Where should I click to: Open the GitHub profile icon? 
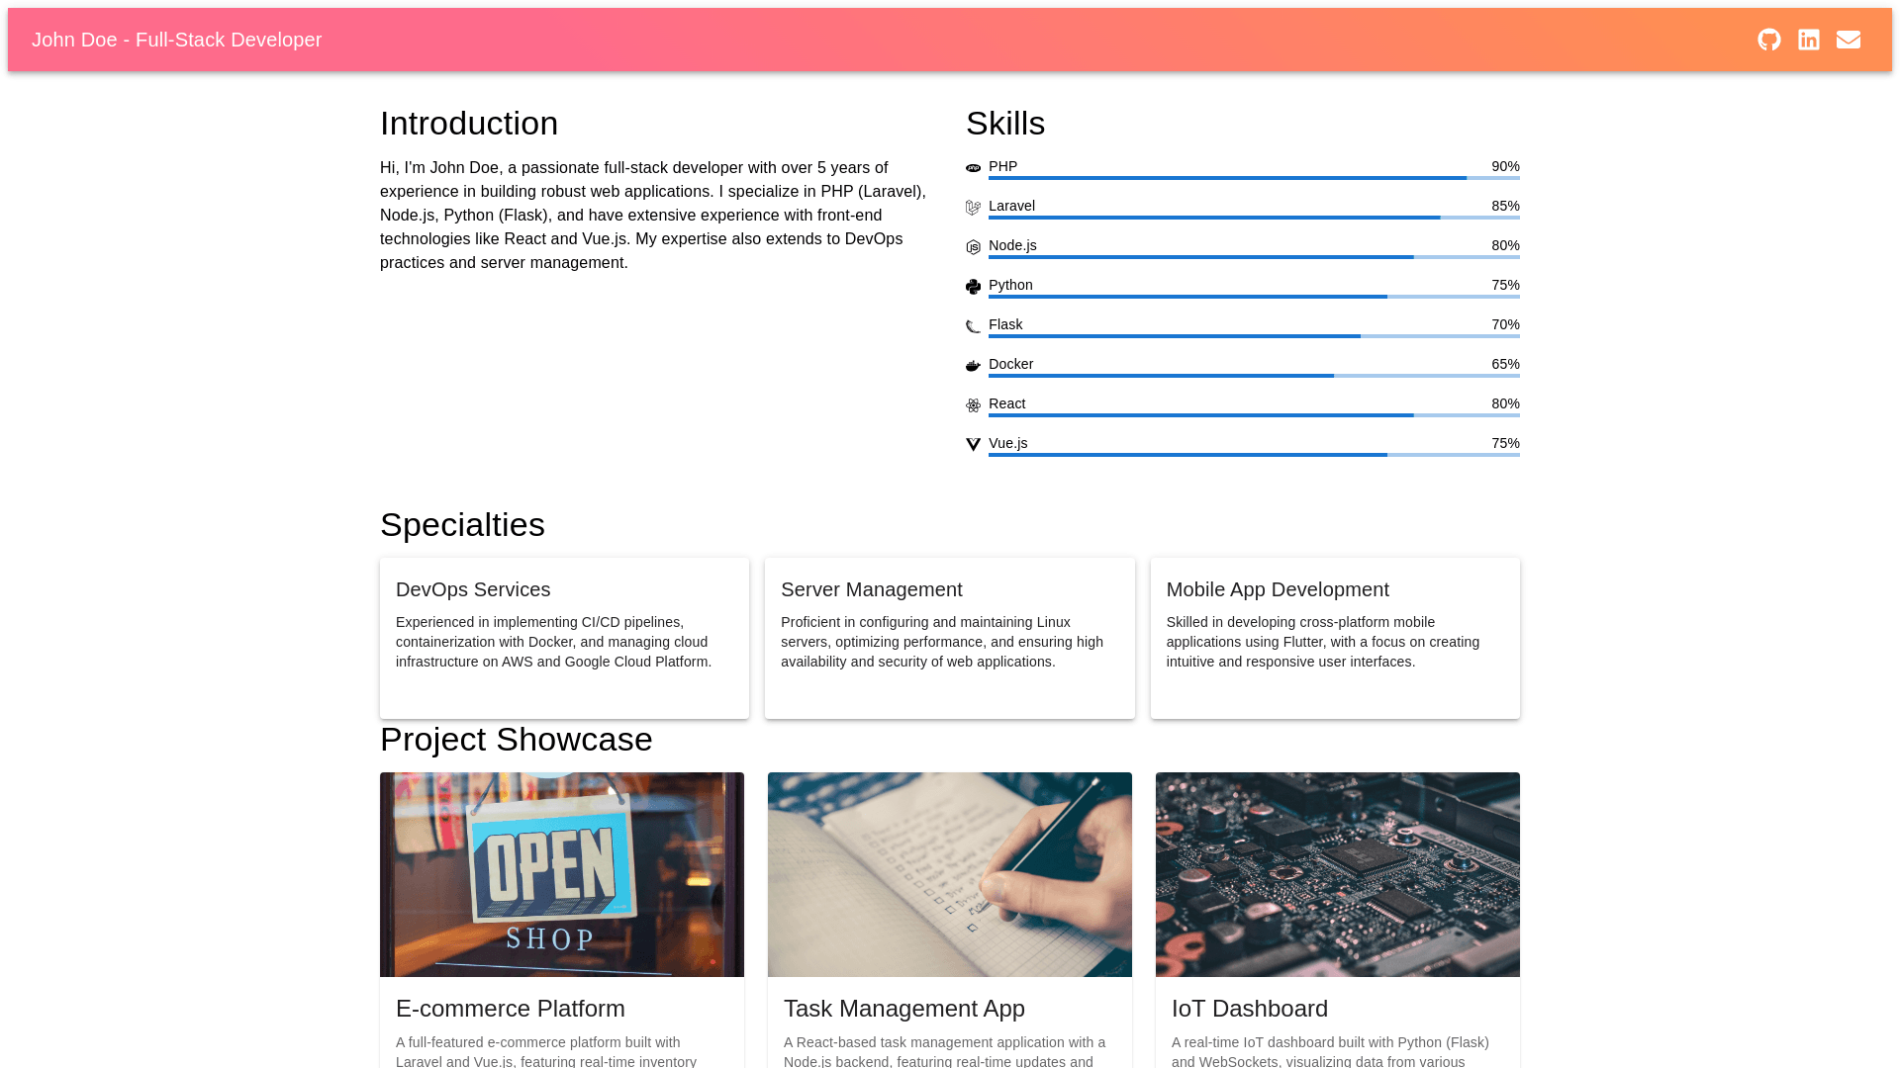pos(1769,40)
